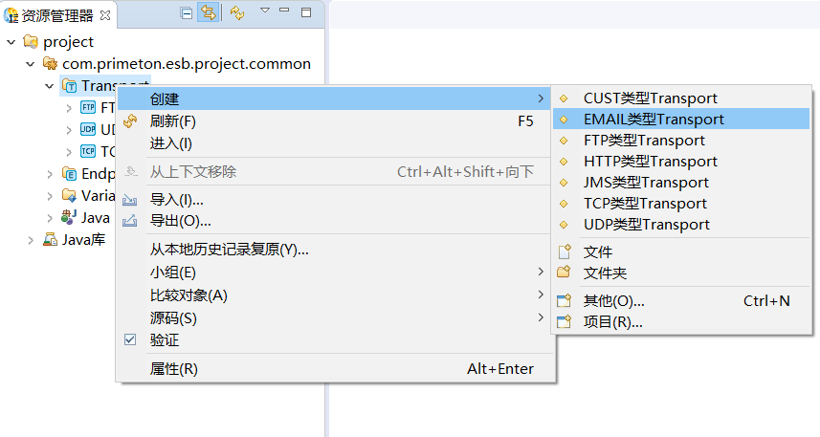Click the Java库 library icon
The height and width of the screenshot is (437, 820).
50,240
